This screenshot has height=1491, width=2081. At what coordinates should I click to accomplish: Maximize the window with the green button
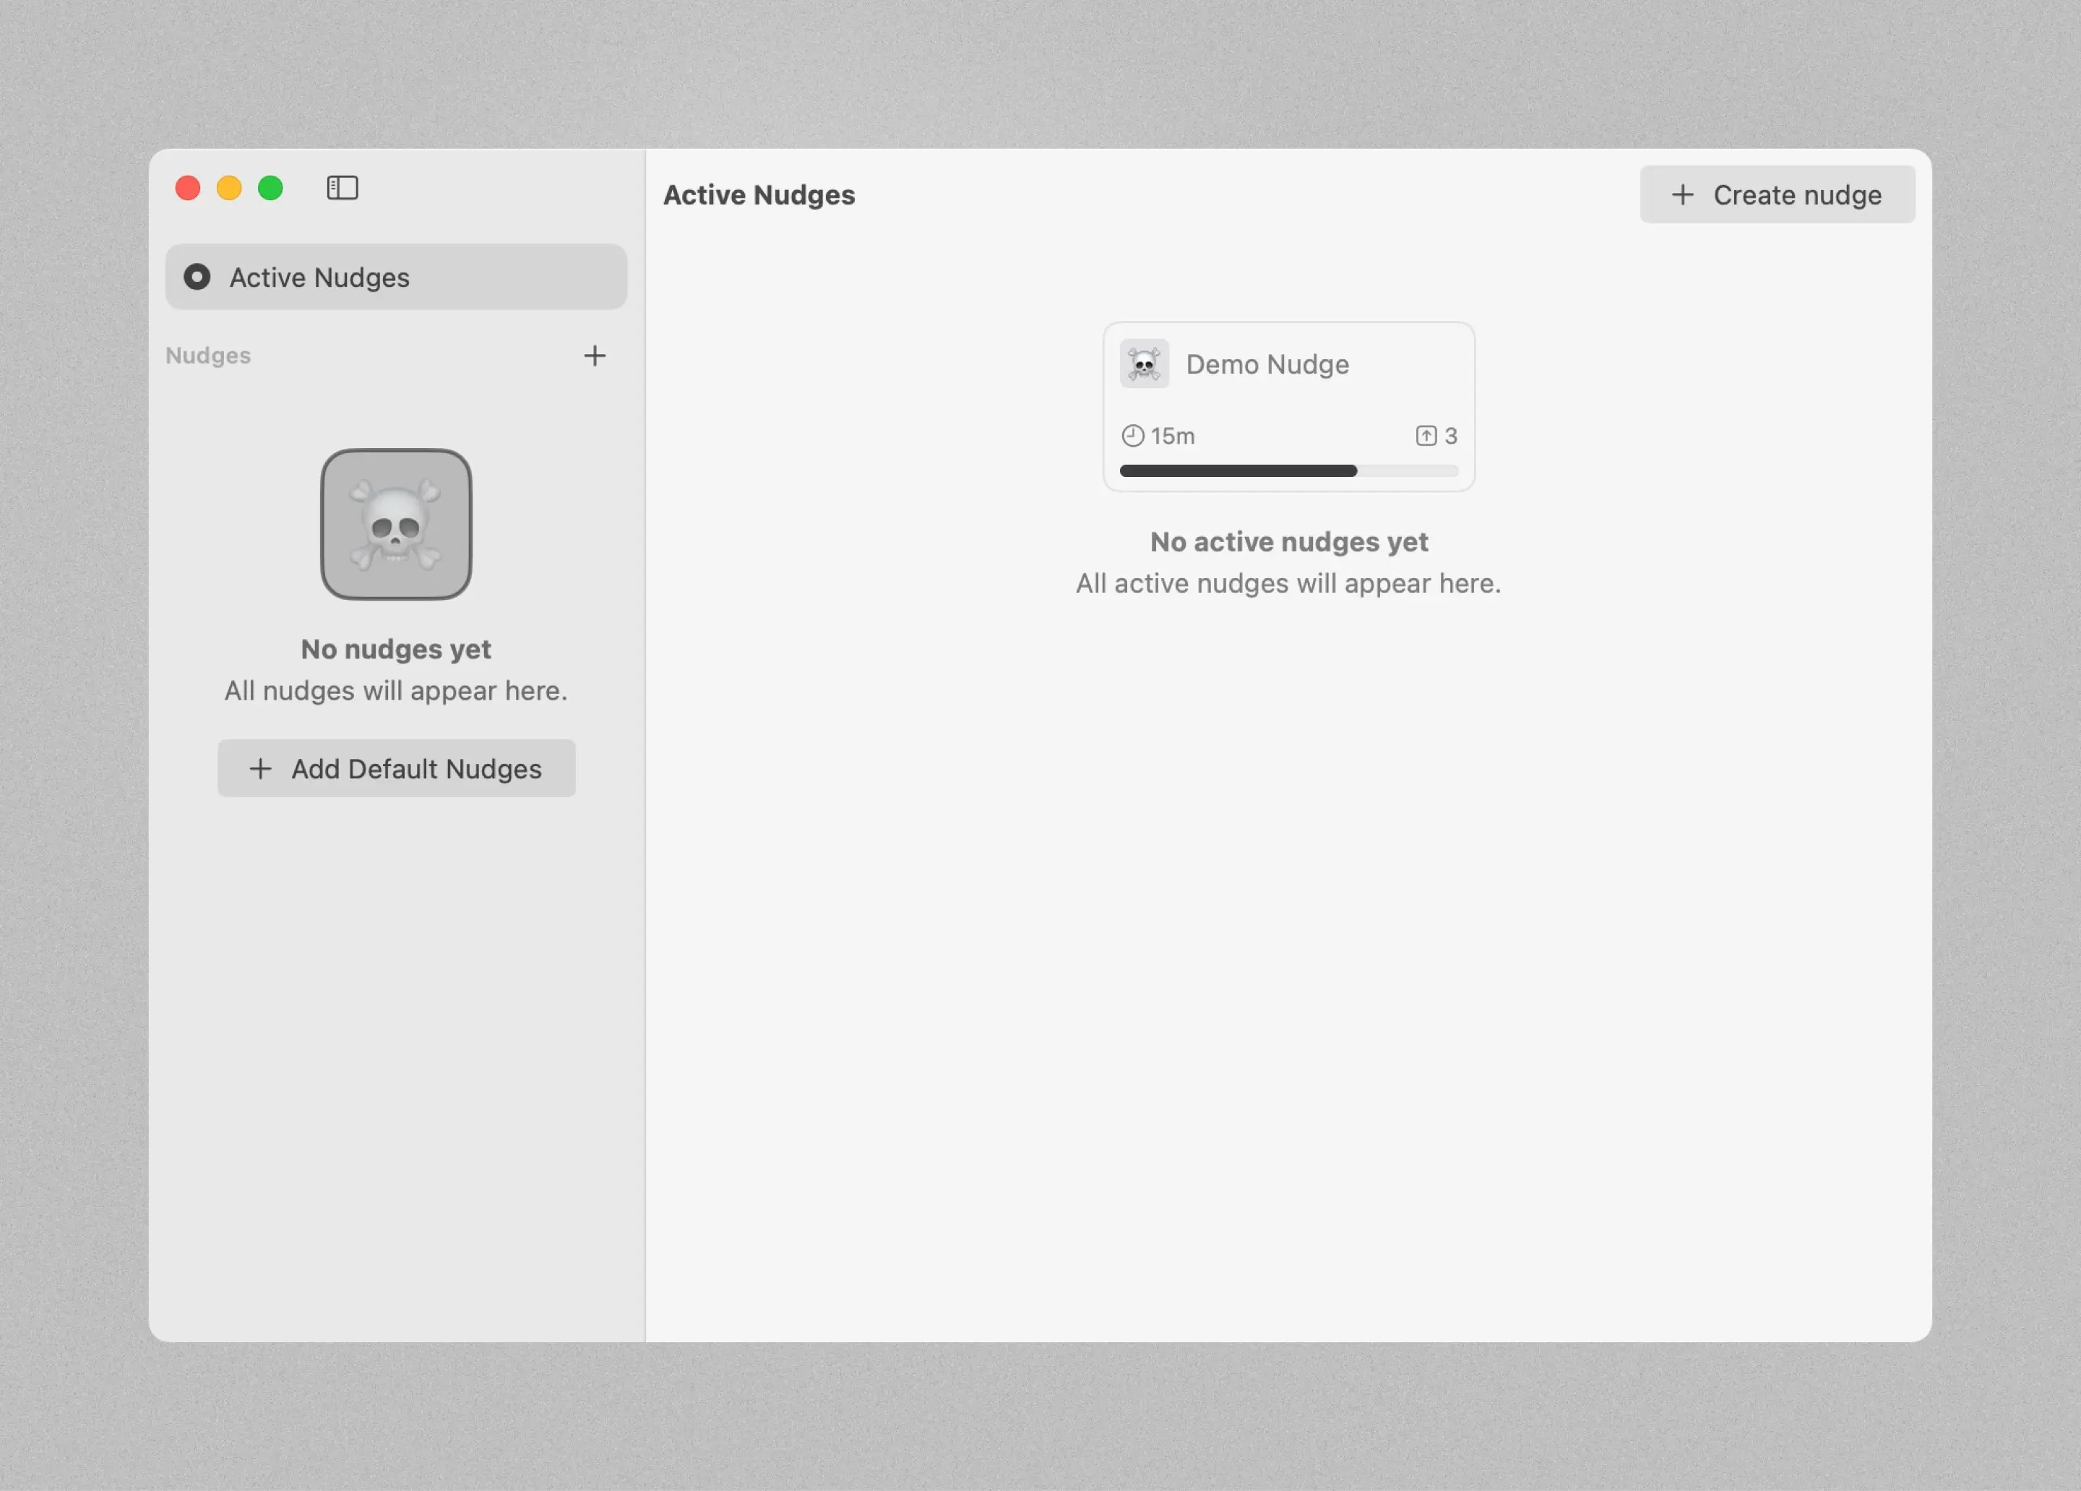coord(271,188)
